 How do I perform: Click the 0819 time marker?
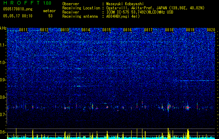pos(190,30)
